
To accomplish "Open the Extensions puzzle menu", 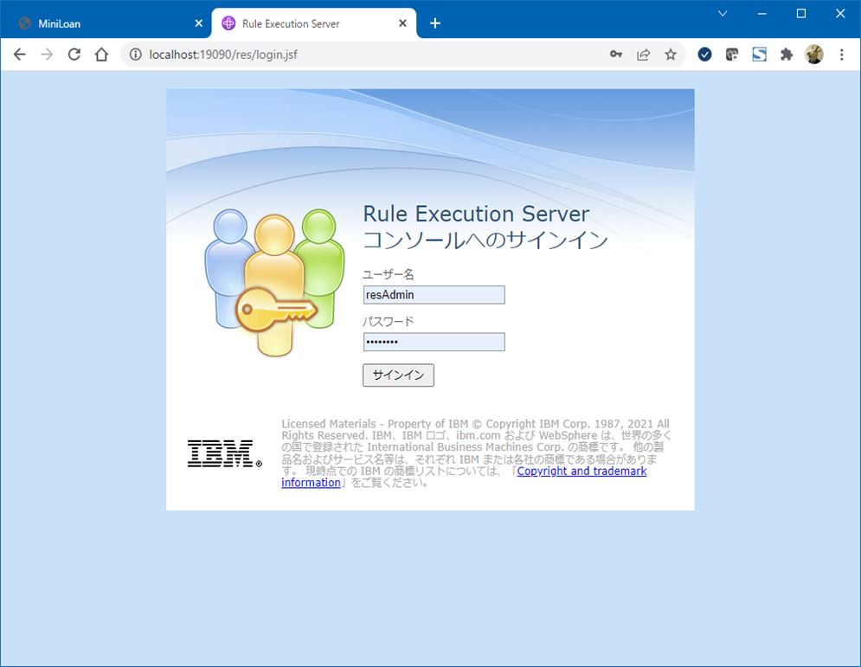I will click(787, 55).
